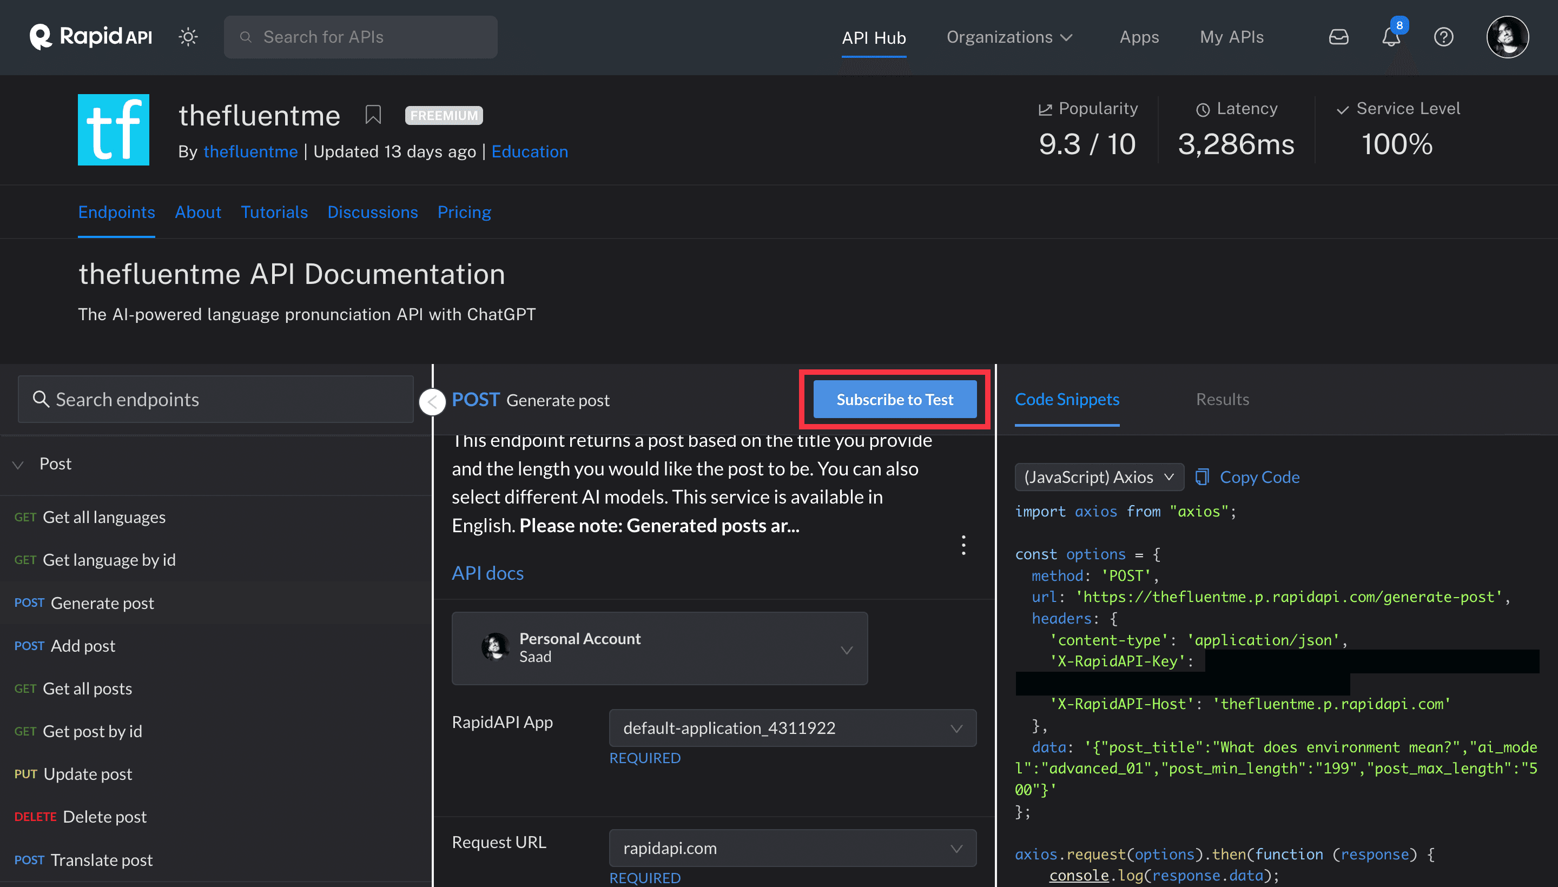Click the 3,286ms latency value
The width and height of the screenshot is (1558, 887).
1236,144
